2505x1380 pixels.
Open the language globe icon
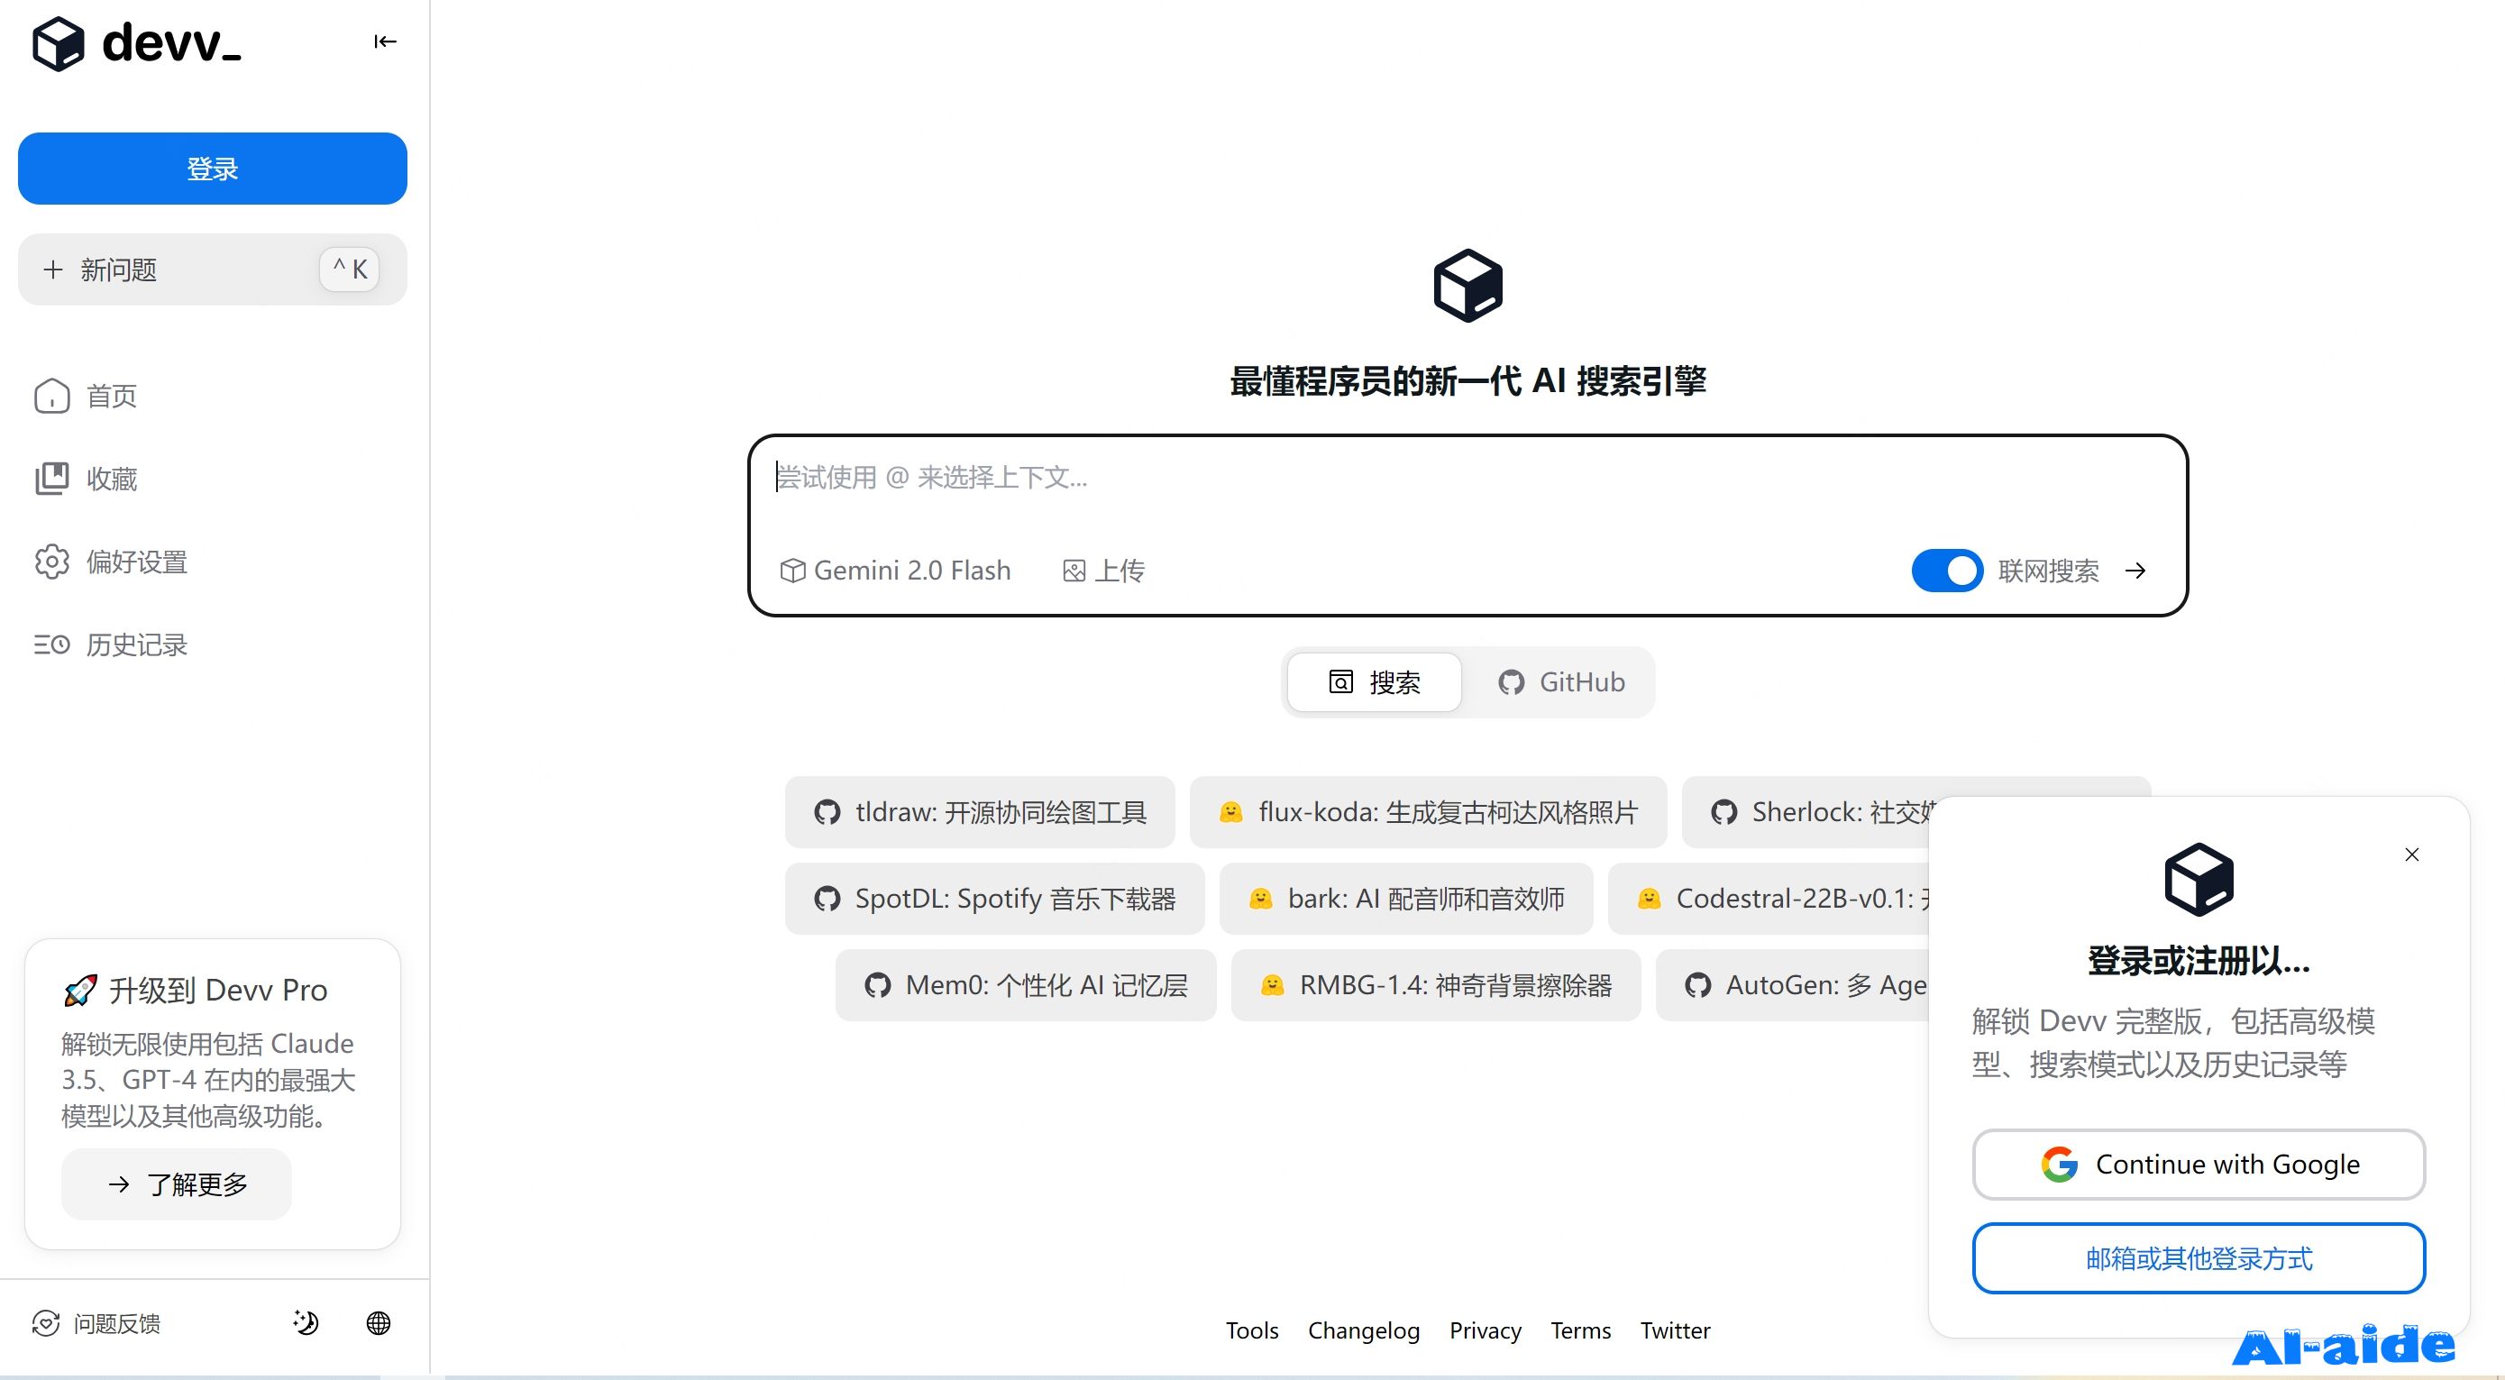click(x=379, y=1322)
